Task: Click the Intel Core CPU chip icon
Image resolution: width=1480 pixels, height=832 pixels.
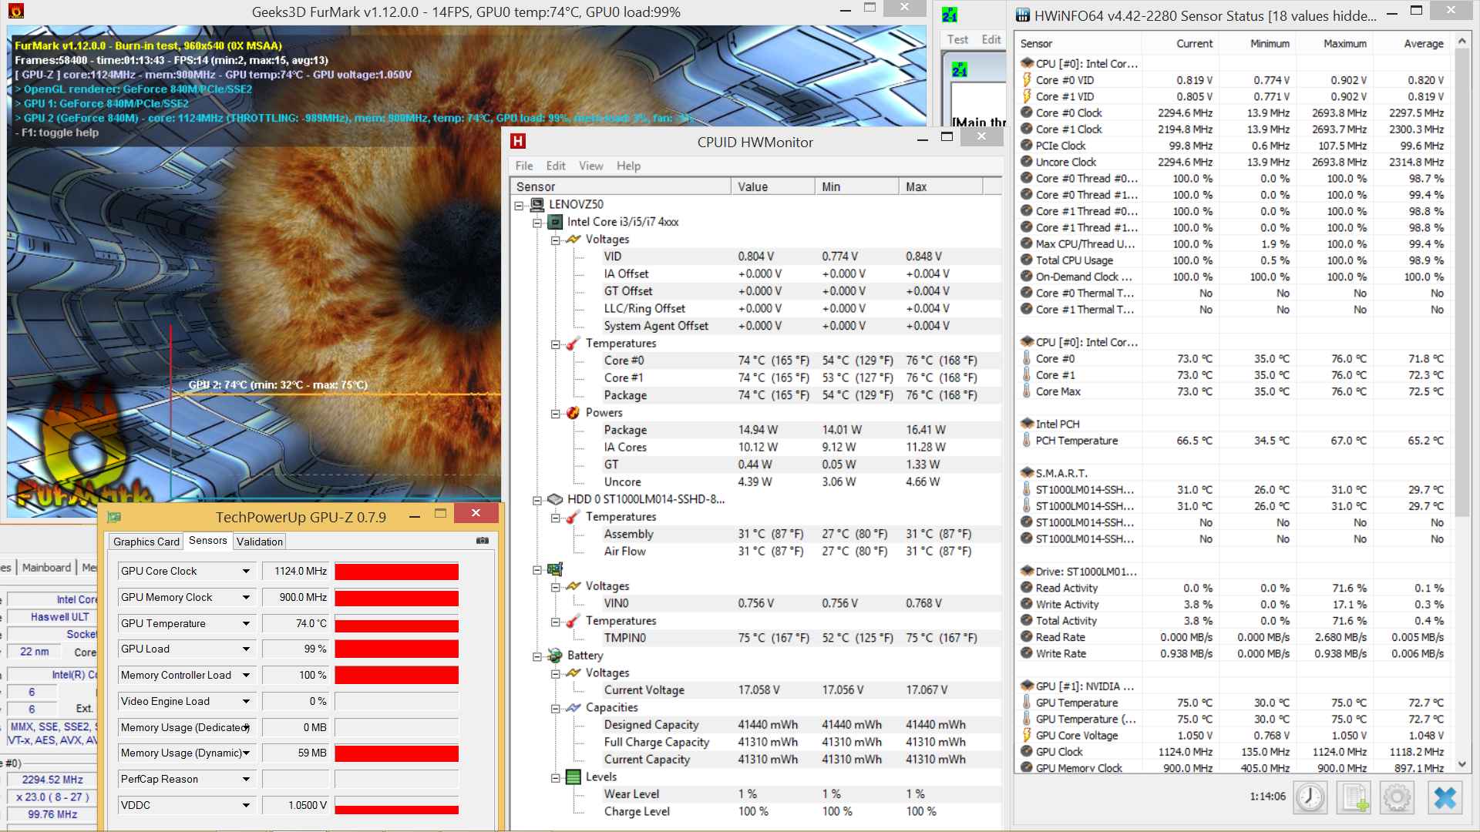Action: click(x=555, y=222)
